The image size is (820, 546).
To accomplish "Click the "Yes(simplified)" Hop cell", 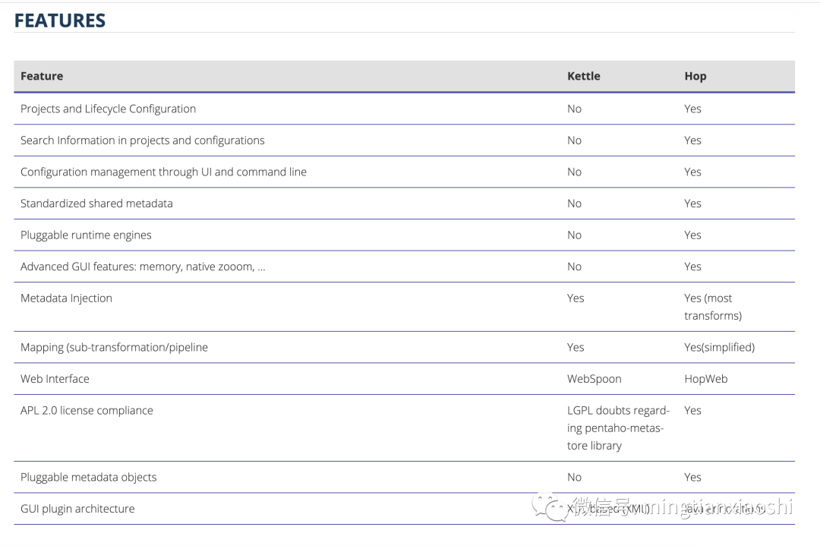I will [x=719, y=347].
